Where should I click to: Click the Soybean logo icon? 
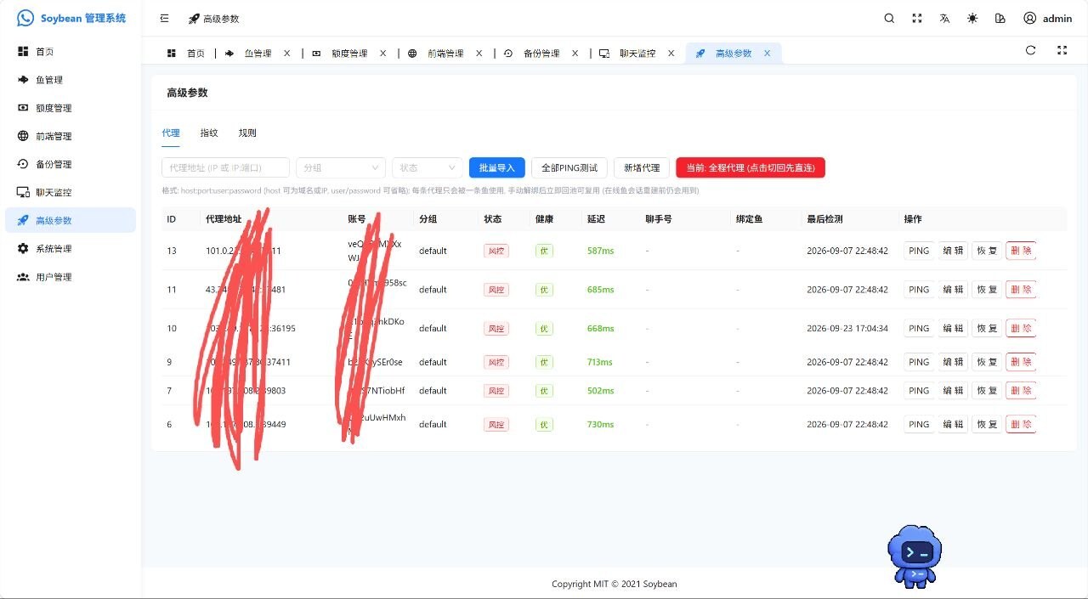(25, 18)
